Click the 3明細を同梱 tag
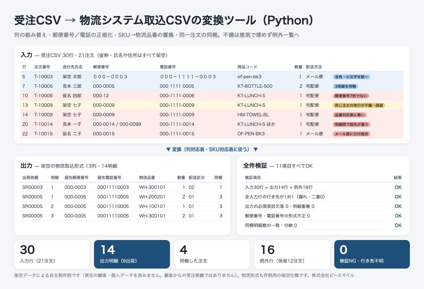 click(346, 86)
